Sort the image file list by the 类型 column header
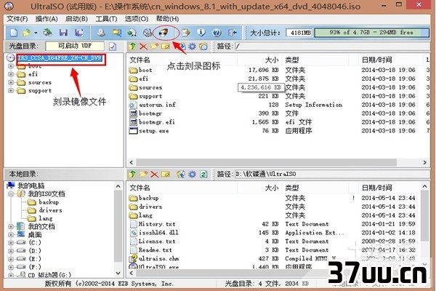 coord(315,60)
